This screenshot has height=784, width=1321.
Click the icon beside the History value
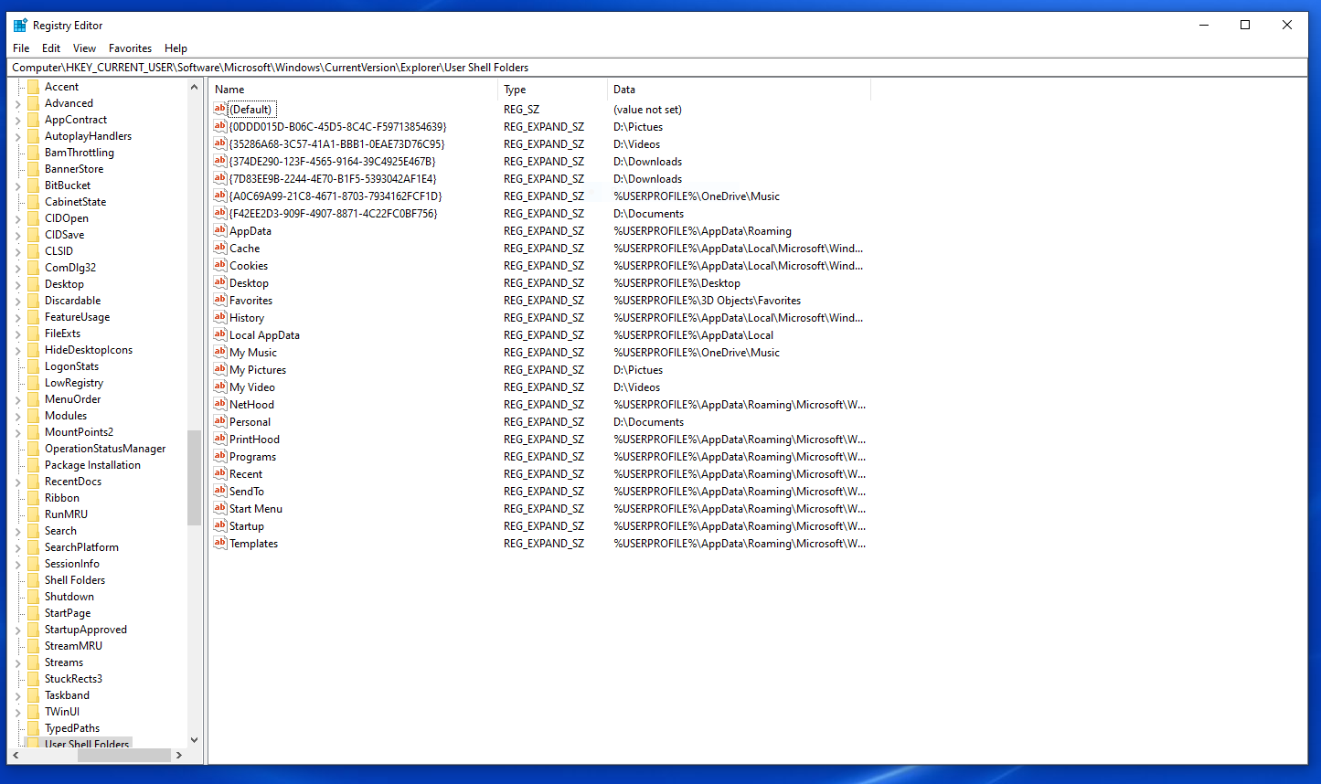coord(219,317)
